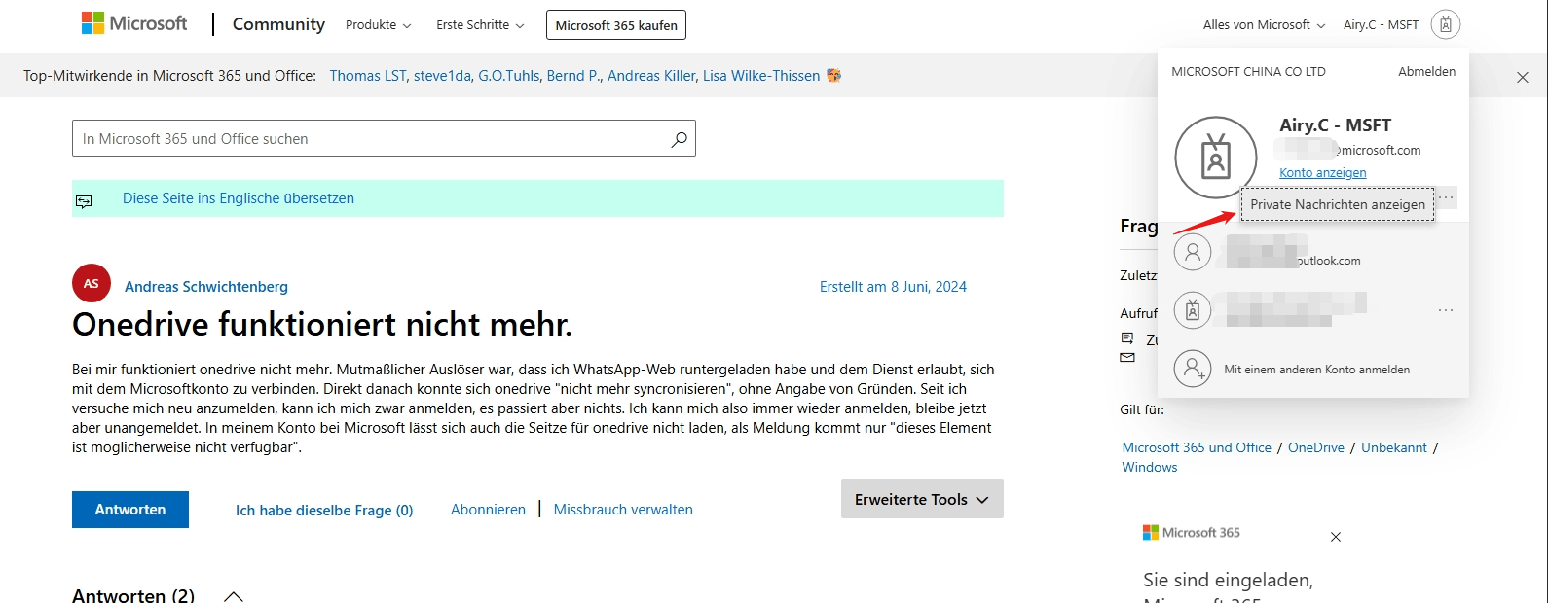The width and height of the screenshot is (1548, 603).
Task: Click MICROSOFT CHINA CO LTD text
Action: tap(1248, 72)
